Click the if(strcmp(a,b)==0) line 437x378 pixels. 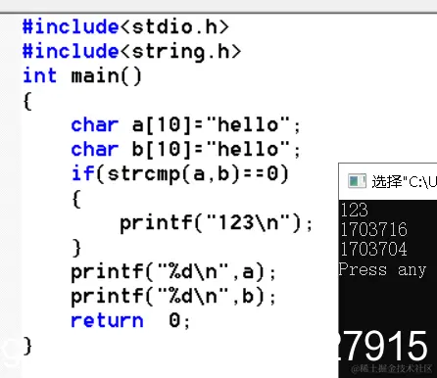click(x=180, y=174)
